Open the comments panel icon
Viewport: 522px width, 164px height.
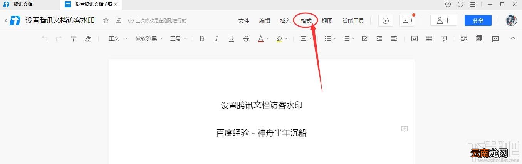tap(495, 38)
